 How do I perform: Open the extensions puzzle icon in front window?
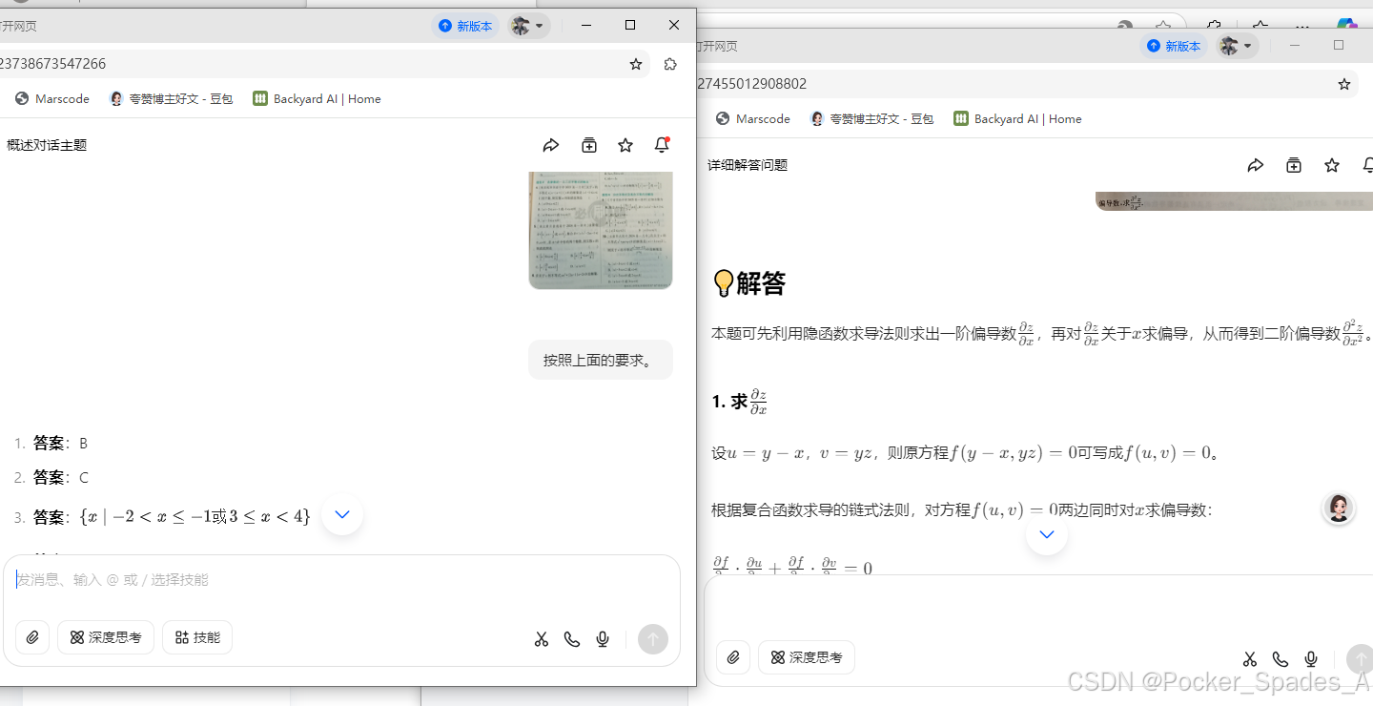pyautogui.click(x=670, y=64)
